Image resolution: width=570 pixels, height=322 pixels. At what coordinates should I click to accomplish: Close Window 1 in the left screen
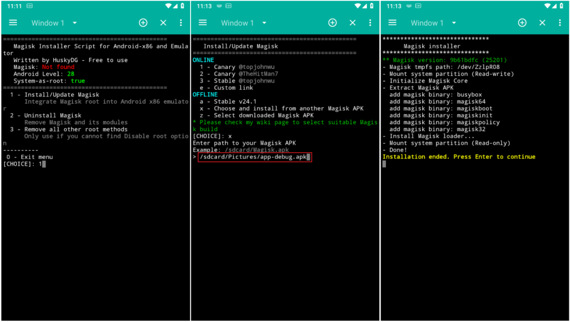pyautogui.click(x=163, y=23)
